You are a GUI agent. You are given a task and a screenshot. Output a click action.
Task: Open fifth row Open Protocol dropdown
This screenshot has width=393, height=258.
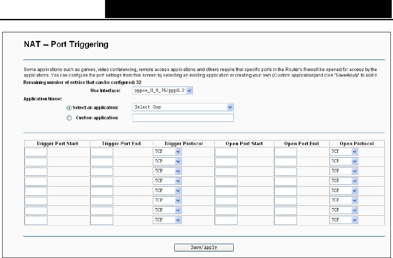[343, 190]
